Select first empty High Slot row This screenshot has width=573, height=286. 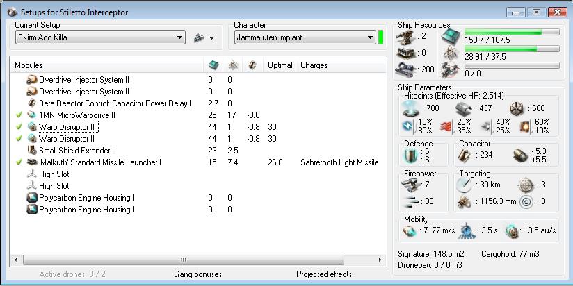197,174
